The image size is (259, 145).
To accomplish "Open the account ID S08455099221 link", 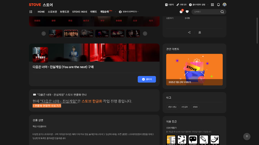I will click(129, 12).
